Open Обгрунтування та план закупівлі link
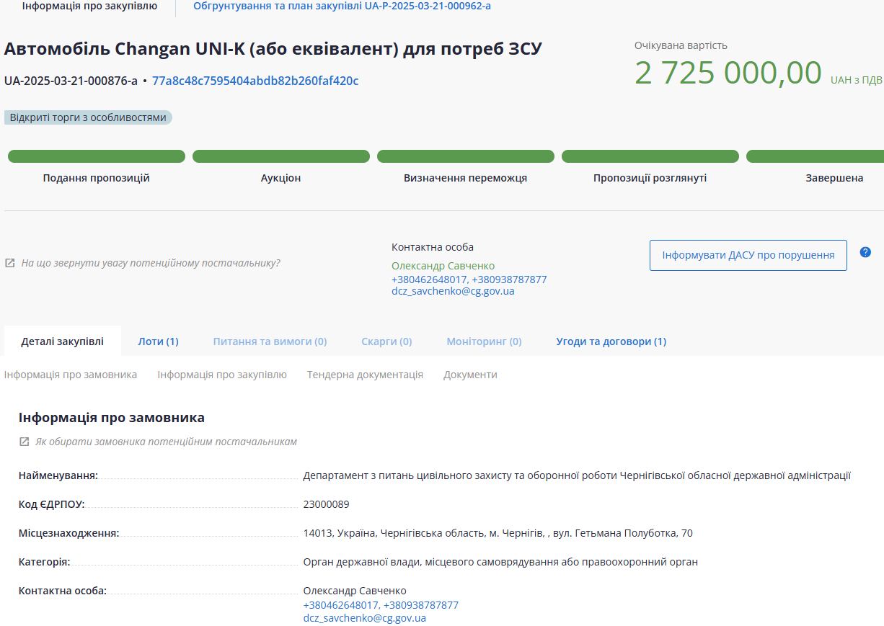The height and width of the screenshot is (626, 884). (x=342, y=6)
